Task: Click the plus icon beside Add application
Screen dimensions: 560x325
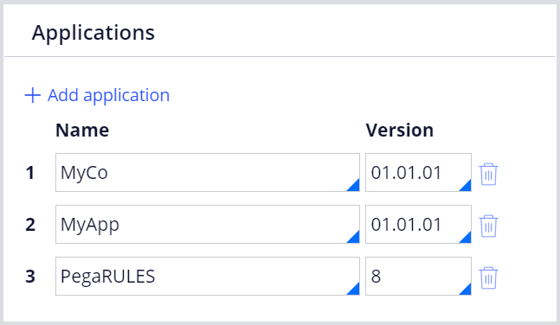Action: click(x=33, y=95)
